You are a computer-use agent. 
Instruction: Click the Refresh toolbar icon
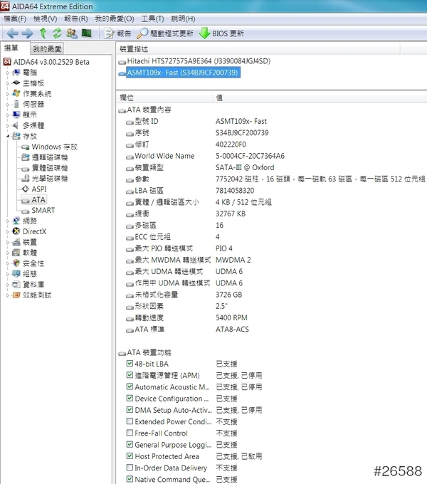pyautogui.click(x=57, y=33)
